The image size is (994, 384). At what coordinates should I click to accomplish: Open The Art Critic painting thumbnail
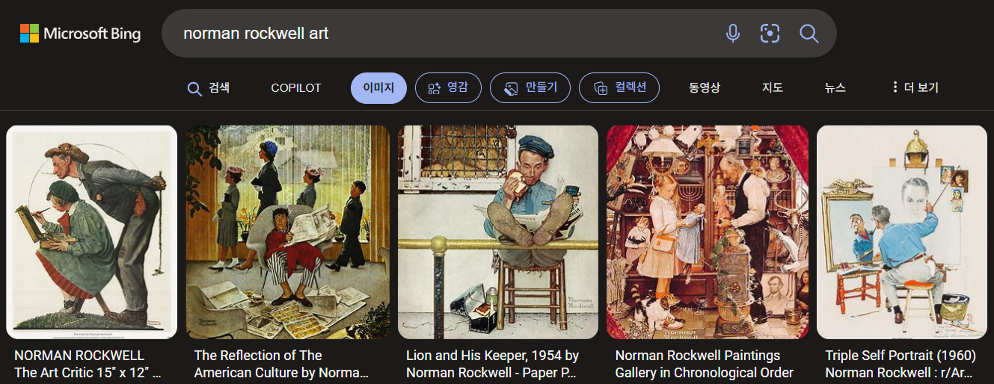pyautogui.click(x=92, y=232)
